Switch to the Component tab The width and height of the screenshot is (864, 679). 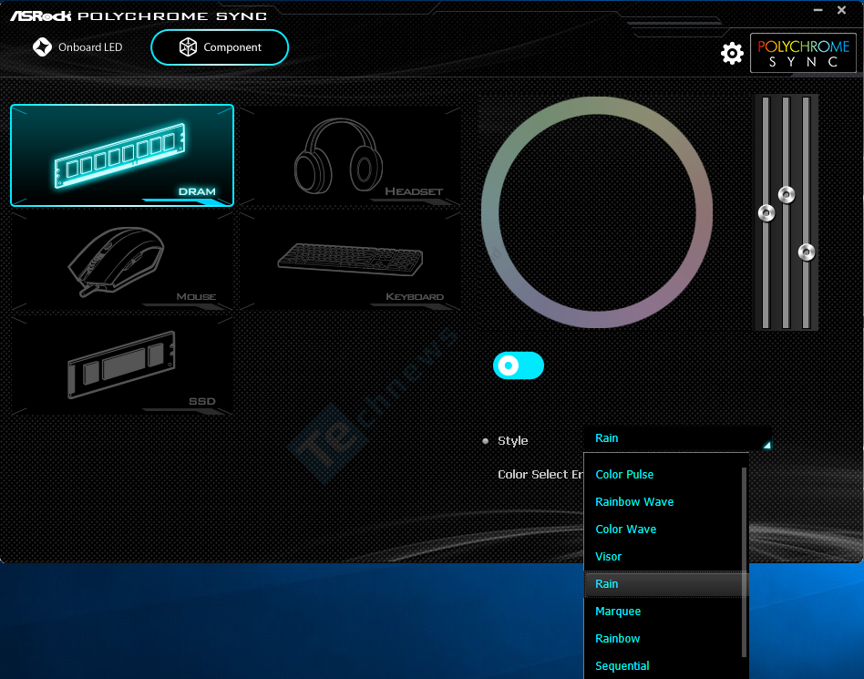(x=220, y=47)
